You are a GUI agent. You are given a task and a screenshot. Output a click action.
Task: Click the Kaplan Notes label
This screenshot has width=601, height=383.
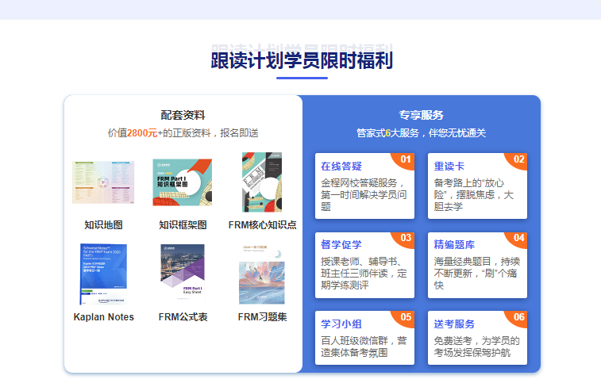coord(103,316)
